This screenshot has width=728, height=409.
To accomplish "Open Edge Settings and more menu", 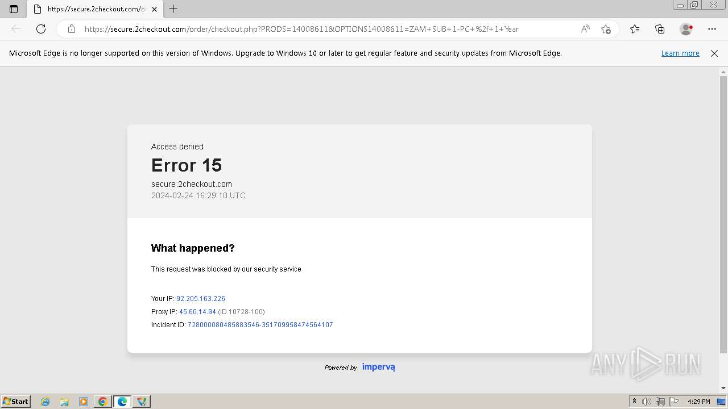I will pyautogui.click(x=712, y=29).
